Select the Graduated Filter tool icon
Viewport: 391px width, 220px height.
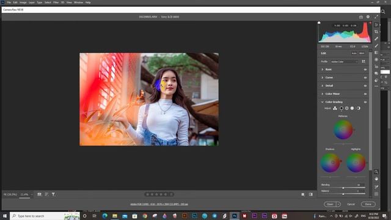376,53
